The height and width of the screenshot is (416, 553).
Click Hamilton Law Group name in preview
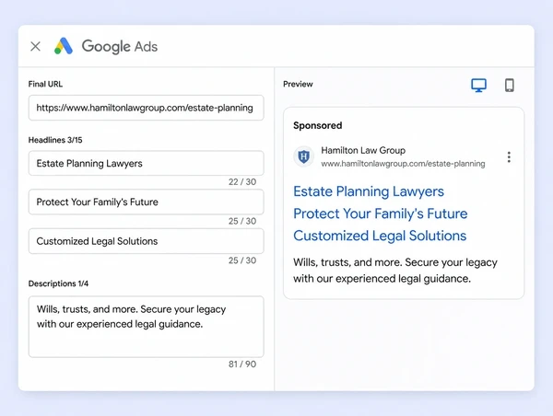pyautogui.click(x=363, y=150)
